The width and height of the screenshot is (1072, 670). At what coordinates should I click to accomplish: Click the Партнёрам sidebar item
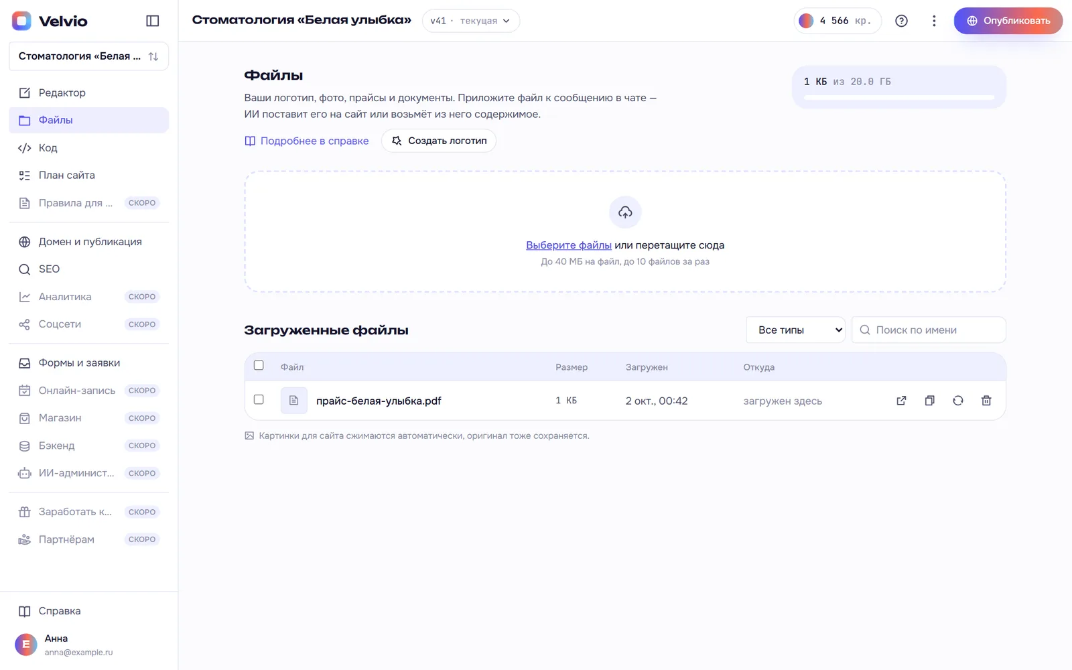[88, 539]
